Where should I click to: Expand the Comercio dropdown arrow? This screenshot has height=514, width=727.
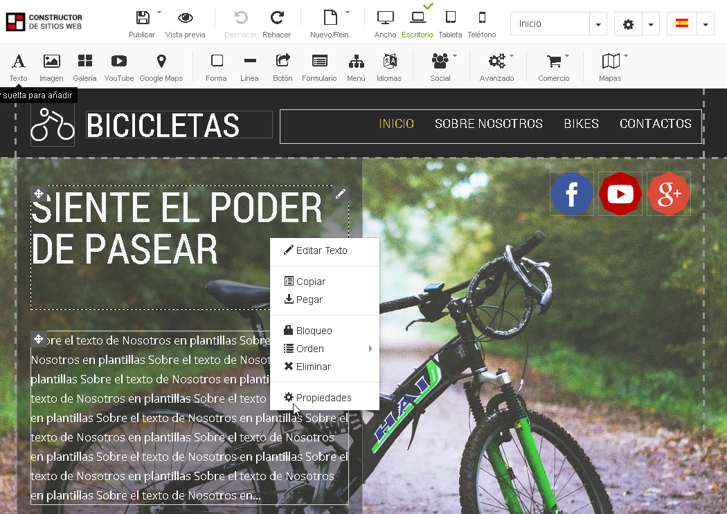[567, 55]
